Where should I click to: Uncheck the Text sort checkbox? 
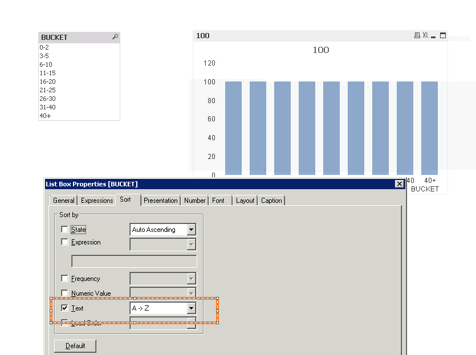pyautogui.click(x=64, y=308)
